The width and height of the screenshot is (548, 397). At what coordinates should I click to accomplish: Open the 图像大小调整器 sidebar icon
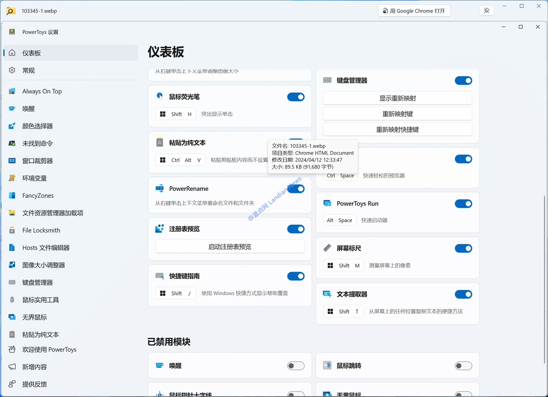coord(12,265)
